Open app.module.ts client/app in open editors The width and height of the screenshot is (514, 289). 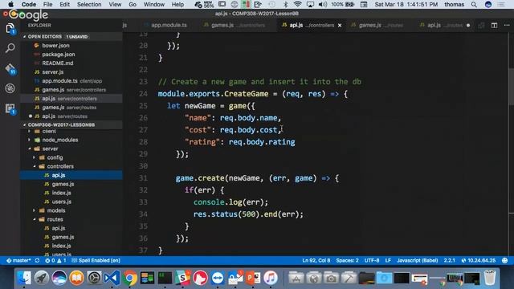click(71, 81)
